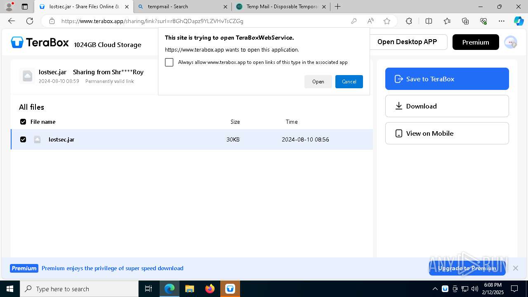The image size is (528, 297).
Task: Open the password manager key icon
Action: [354, 21]
